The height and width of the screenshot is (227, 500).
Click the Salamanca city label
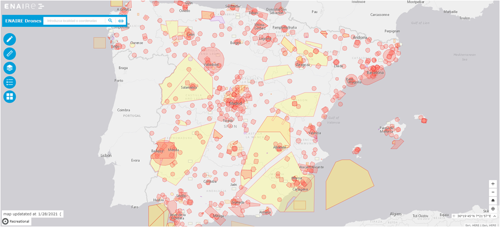188,87
